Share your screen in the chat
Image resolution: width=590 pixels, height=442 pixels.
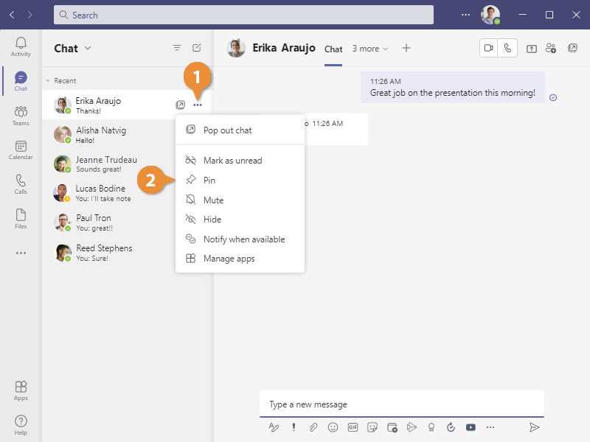pyautogui.click(x=531, y=49)
